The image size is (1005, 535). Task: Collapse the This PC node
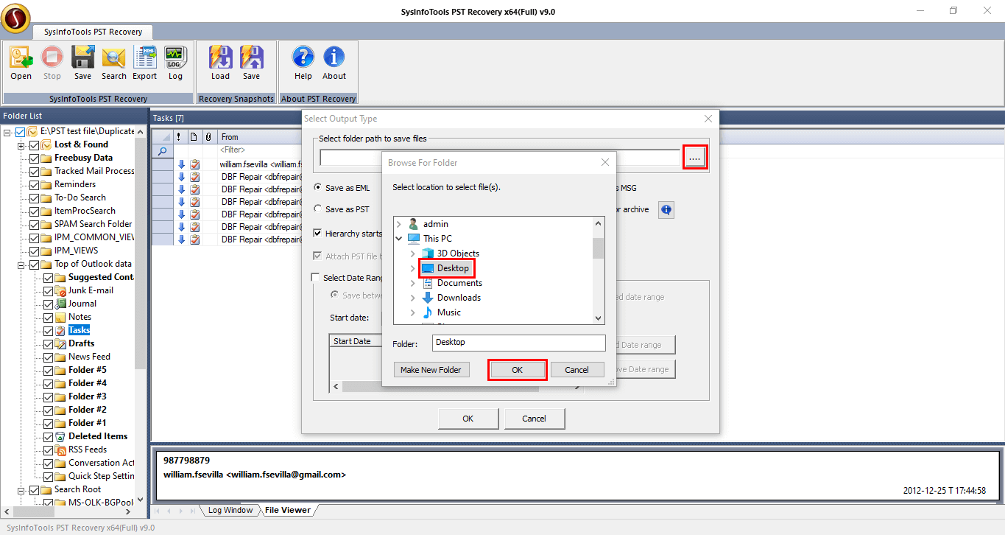coord(399,239)
